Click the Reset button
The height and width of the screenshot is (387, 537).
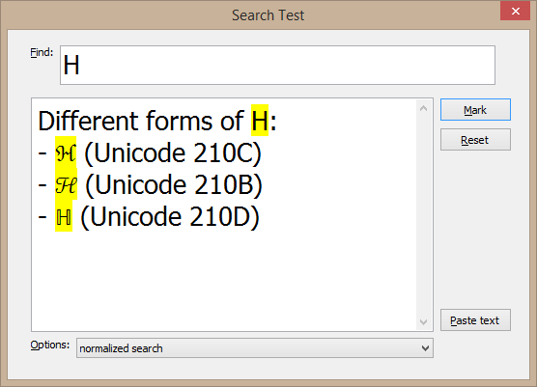[x=475, y=140]
